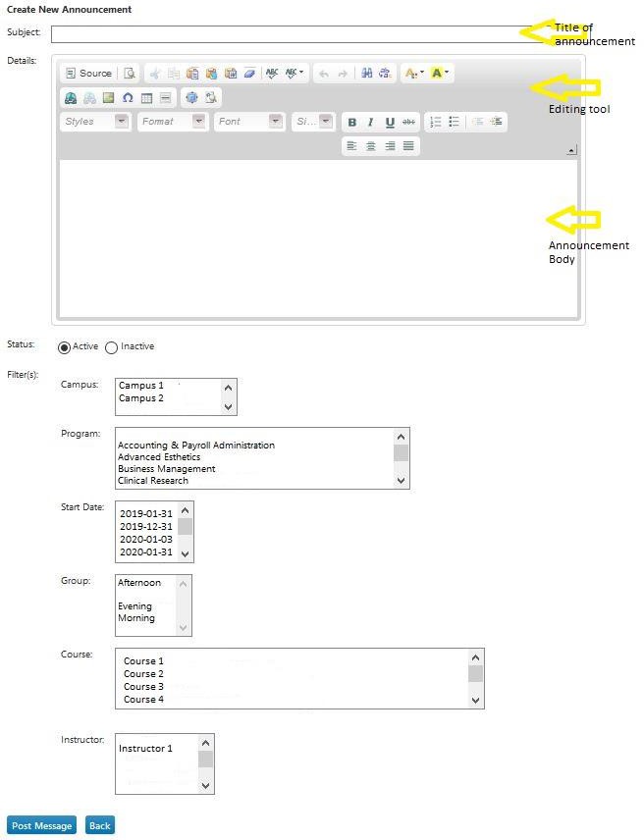Click the Source button in the editor
This screenshot has height=840, width=644.
pos(88,74)
